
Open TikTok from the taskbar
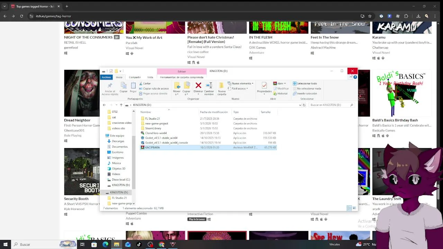click(x=139, y=245)
